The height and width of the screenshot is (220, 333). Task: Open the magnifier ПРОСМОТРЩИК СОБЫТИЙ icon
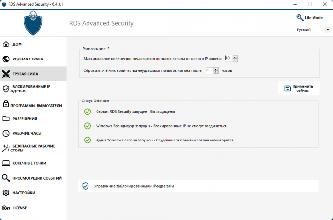6,178
